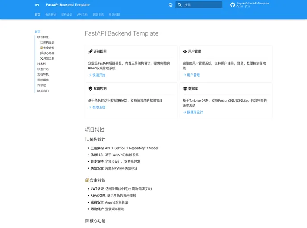Viewport: 307px width, 228px height.
Task: Open the 架构设计 tab
Action: pyautogui.click(x=66, y=15)
